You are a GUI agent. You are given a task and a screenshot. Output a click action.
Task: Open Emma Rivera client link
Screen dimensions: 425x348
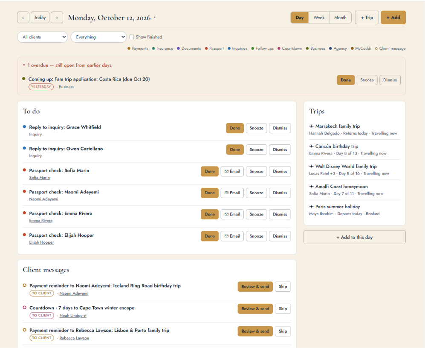pos(41,221)
